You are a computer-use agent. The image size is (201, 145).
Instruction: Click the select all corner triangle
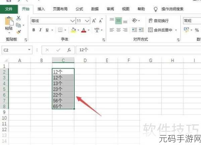click(6, 60)
